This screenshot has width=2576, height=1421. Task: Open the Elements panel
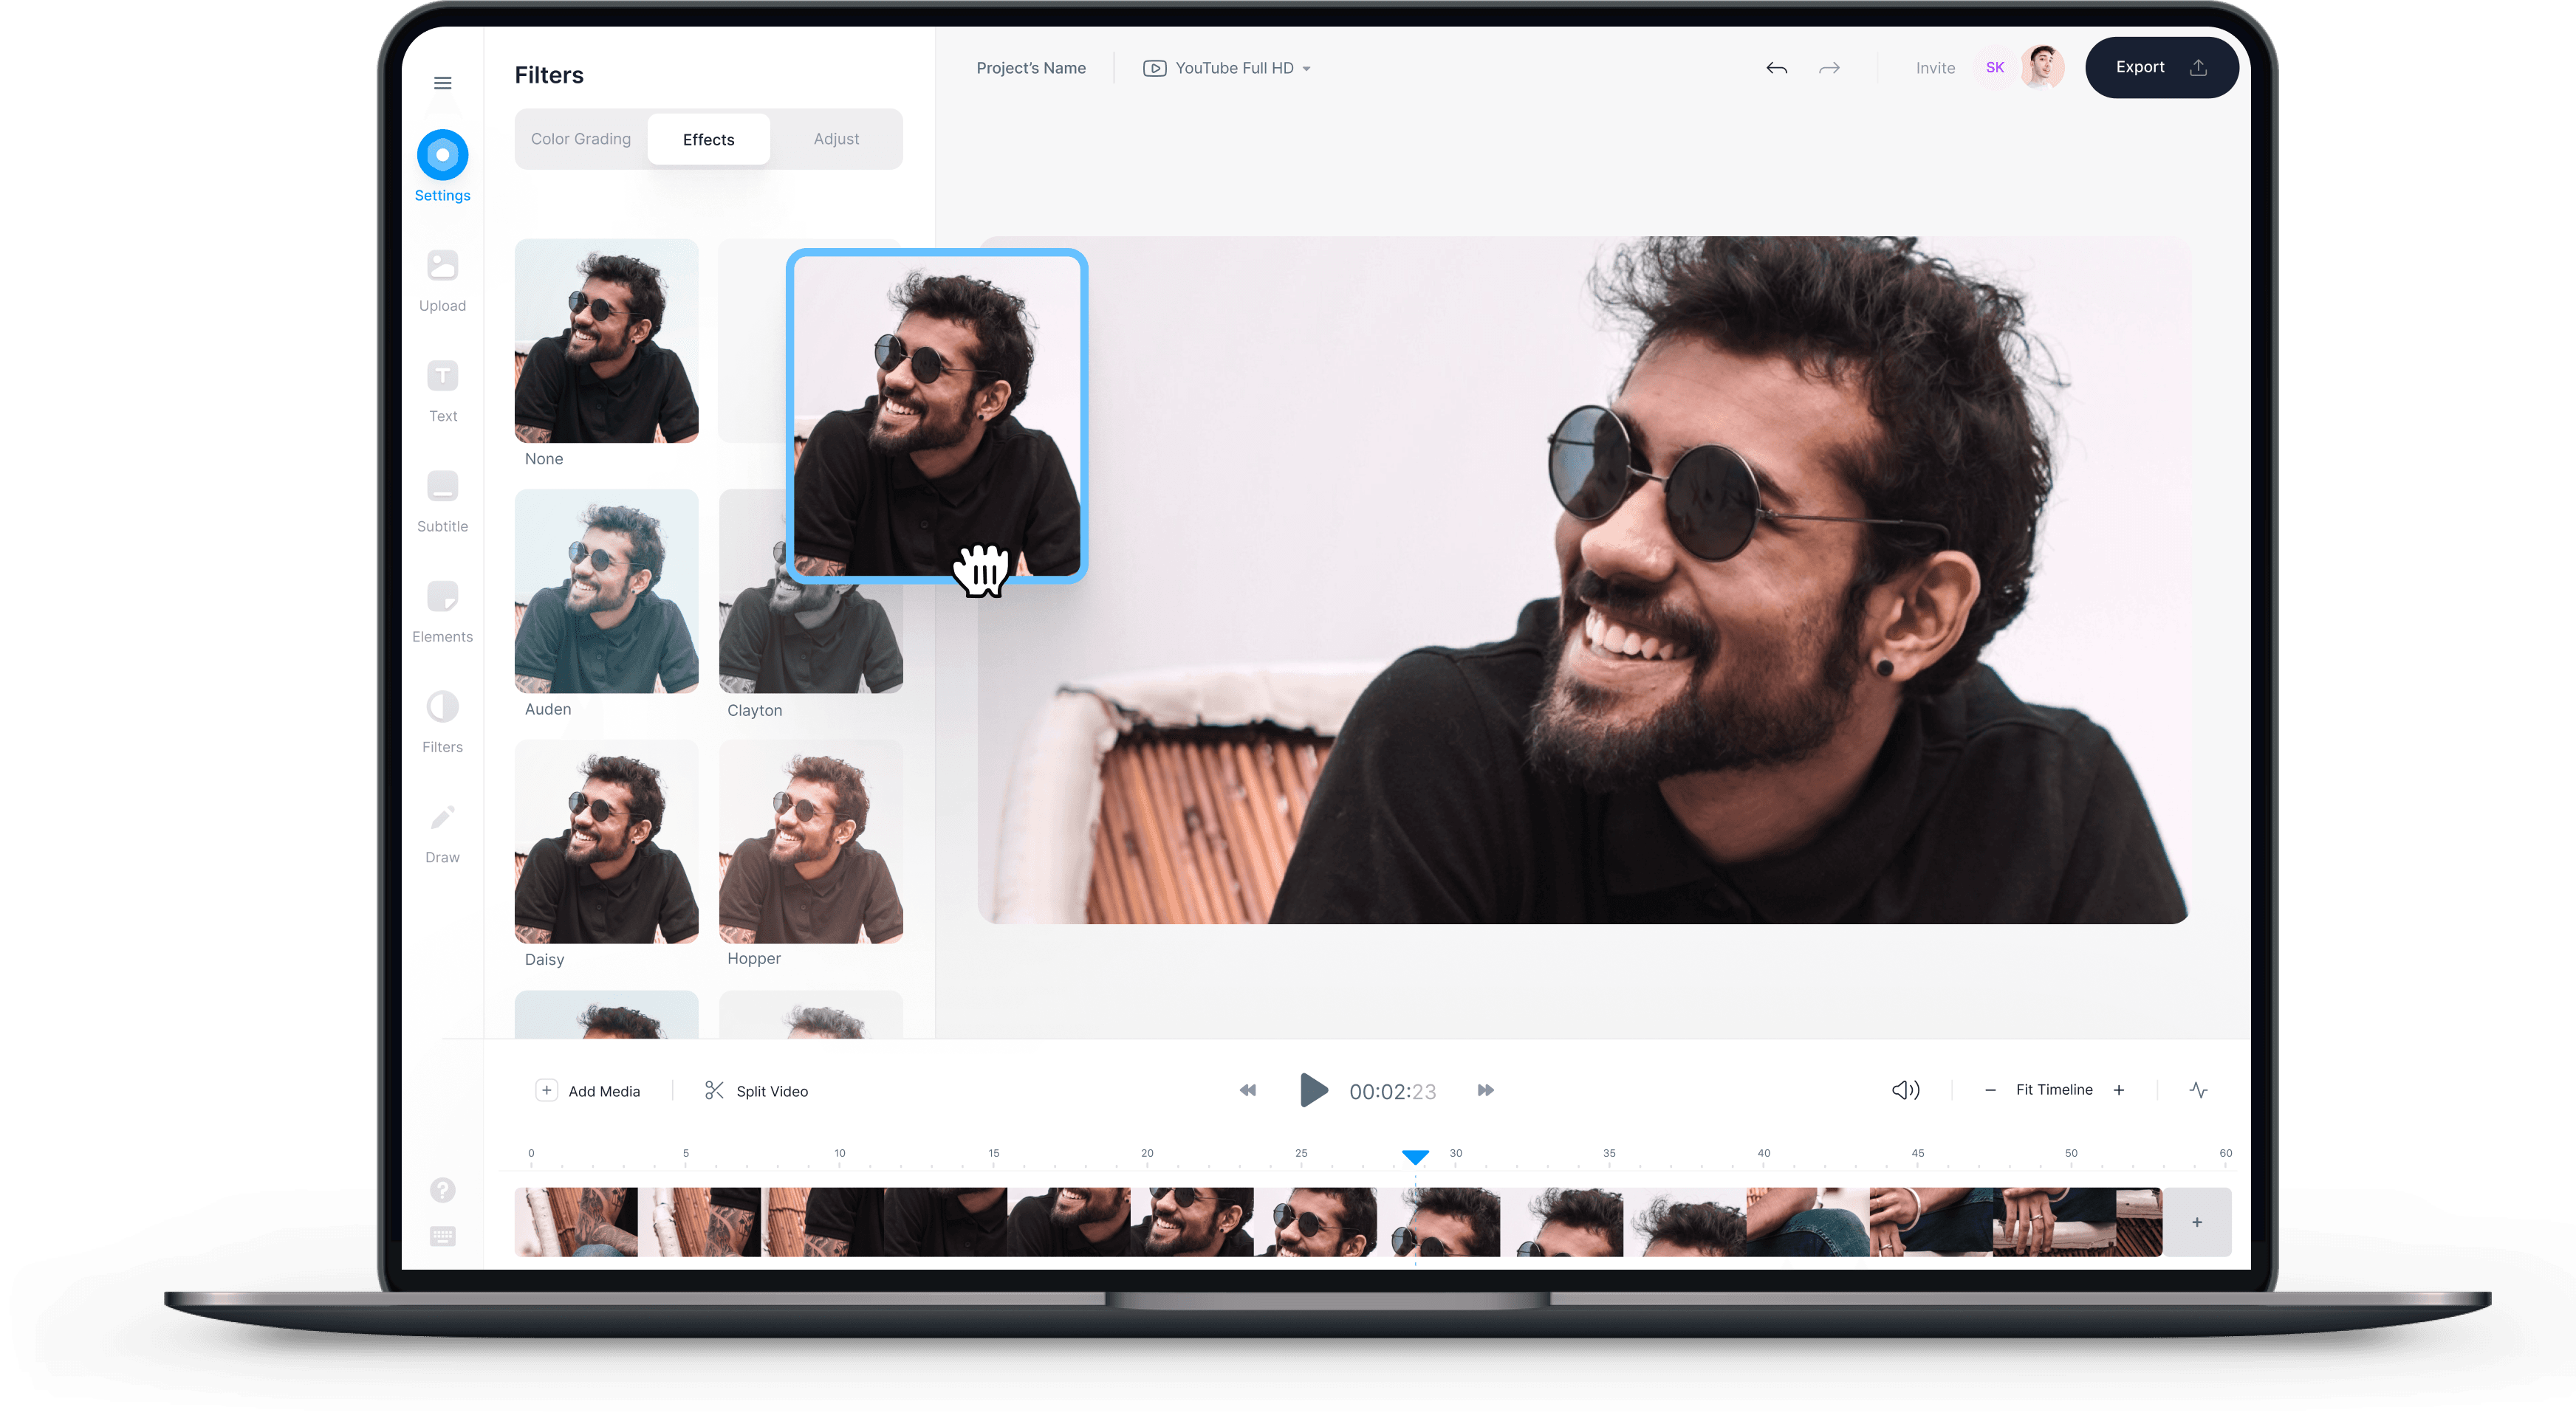pos(442,608)
